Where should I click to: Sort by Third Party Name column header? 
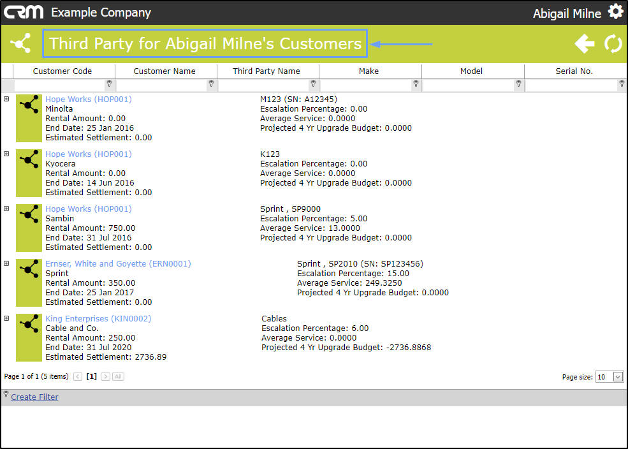(x=267, y=71)
